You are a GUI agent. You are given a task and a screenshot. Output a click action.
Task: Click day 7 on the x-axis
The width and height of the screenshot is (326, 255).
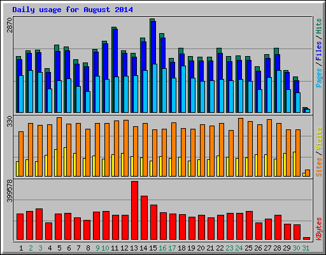click(x=78, y=248)
